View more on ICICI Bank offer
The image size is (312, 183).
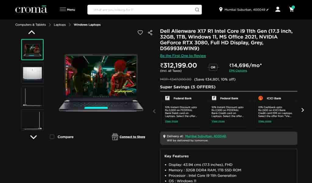tap(265, 121)
